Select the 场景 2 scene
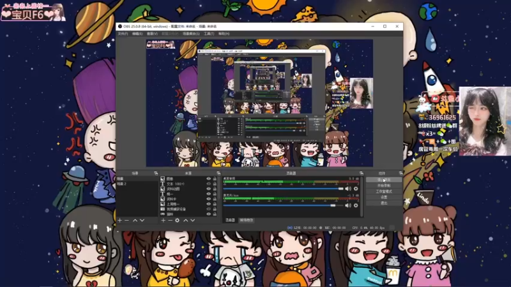The height and width of the screenshot is (287, 511). (137, 184)
